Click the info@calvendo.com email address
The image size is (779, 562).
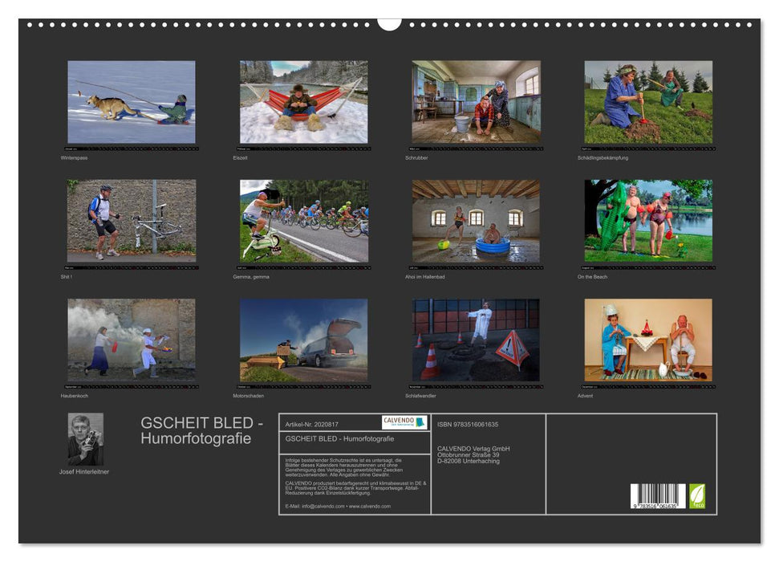tap(325, 507)
